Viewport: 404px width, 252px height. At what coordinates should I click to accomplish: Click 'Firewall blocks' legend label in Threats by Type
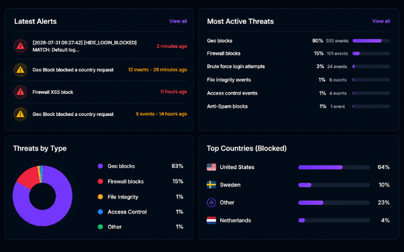coord(126,181)
